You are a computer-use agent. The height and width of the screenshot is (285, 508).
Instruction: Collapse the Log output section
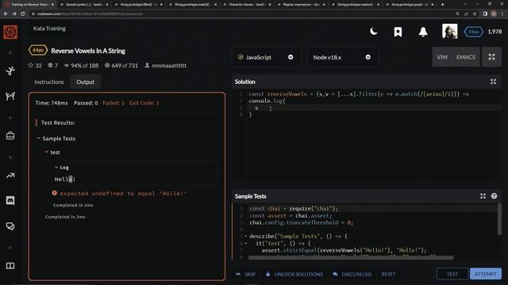pyautogui.click(x=56, y=167)
